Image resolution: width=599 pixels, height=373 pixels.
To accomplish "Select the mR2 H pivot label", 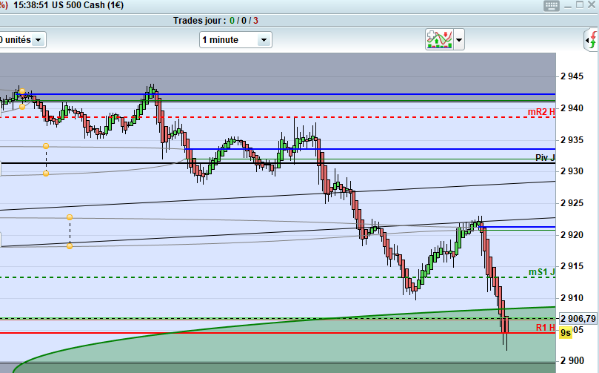I will [x=541, y=112].
